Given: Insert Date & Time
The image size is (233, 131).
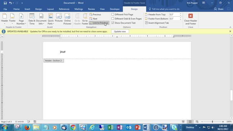Looking at the screenshot, I should click(x=32, y=19).
